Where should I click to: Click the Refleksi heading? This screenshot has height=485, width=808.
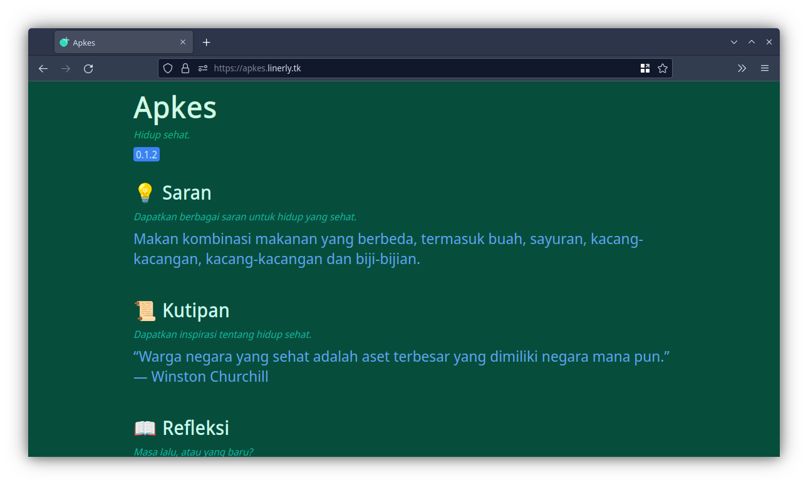(x=196, y=428)
